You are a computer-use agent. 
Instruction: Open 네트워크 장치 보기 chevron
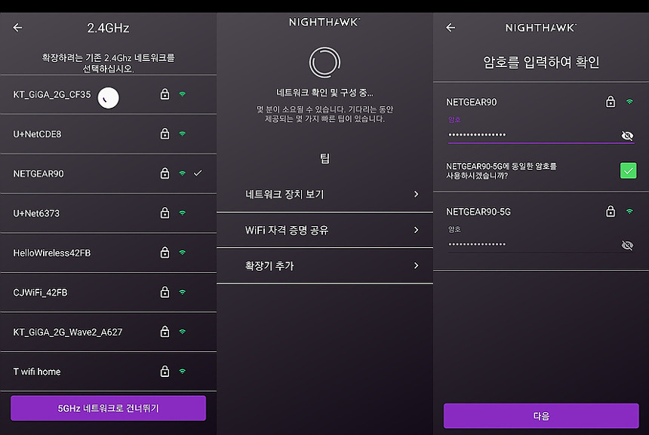point(416,194)
